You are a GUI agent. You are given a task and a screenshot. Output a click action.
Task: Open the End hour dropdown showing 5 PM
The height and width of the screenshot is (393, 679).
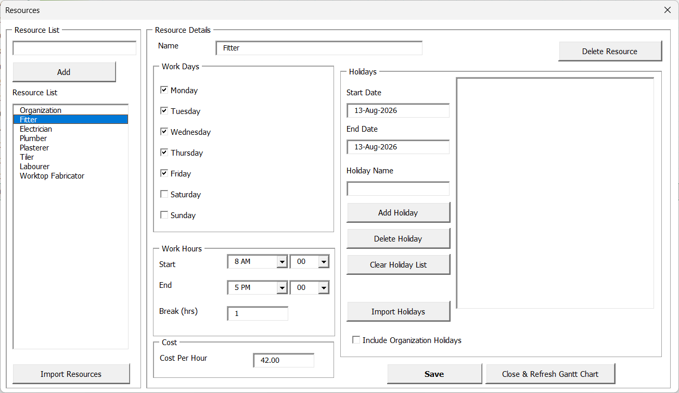coord(282,287)
